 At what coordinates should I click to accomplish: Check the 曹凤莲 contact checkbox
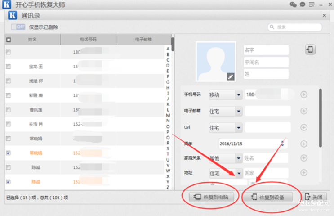[8, 110]
